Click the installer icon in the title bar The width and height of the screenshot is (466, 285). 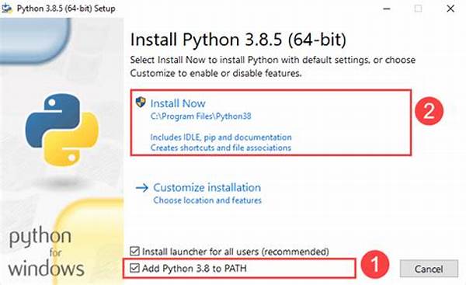point(6,9)
